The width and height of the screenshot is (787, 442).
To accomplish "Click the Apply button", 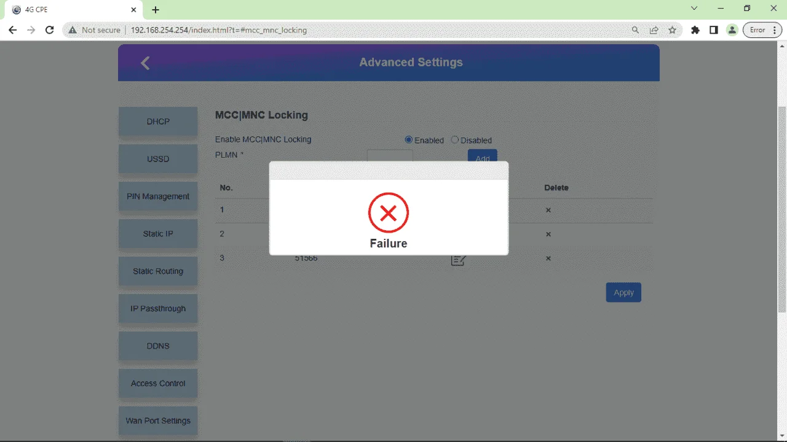I will tap(623, 292).
